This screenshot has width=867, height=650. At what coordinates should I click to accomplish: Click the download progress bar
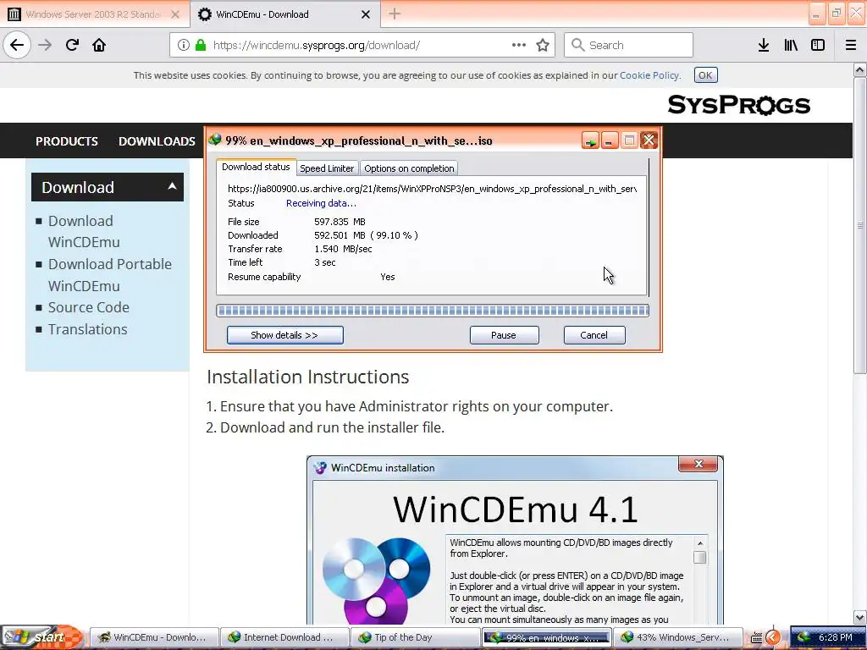(x=433, y=311)
